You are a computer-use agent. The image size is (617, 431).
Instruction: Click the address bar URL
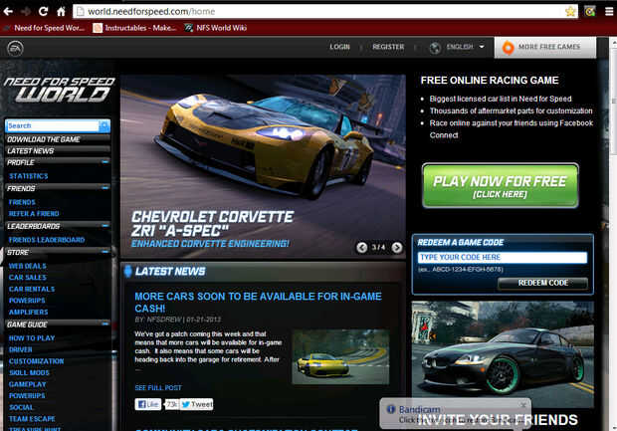[151, 11]
